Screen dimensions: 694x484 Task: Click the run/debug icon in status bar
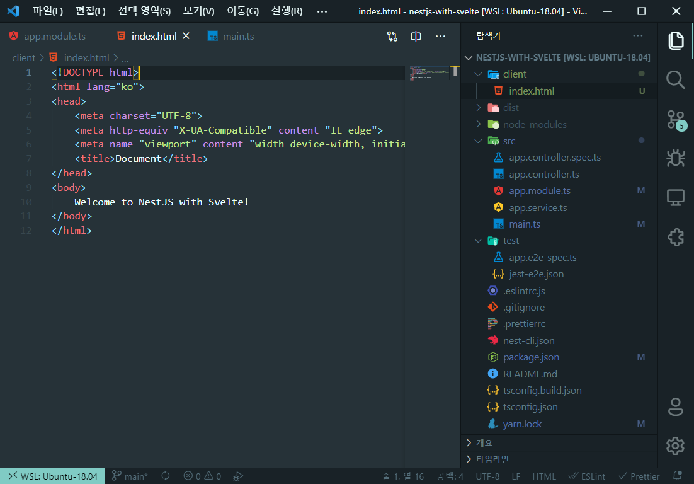click(x=238, y=476)
